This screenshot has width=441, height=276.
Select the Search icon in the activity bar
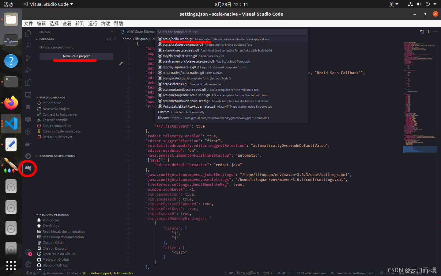(28, 46)
